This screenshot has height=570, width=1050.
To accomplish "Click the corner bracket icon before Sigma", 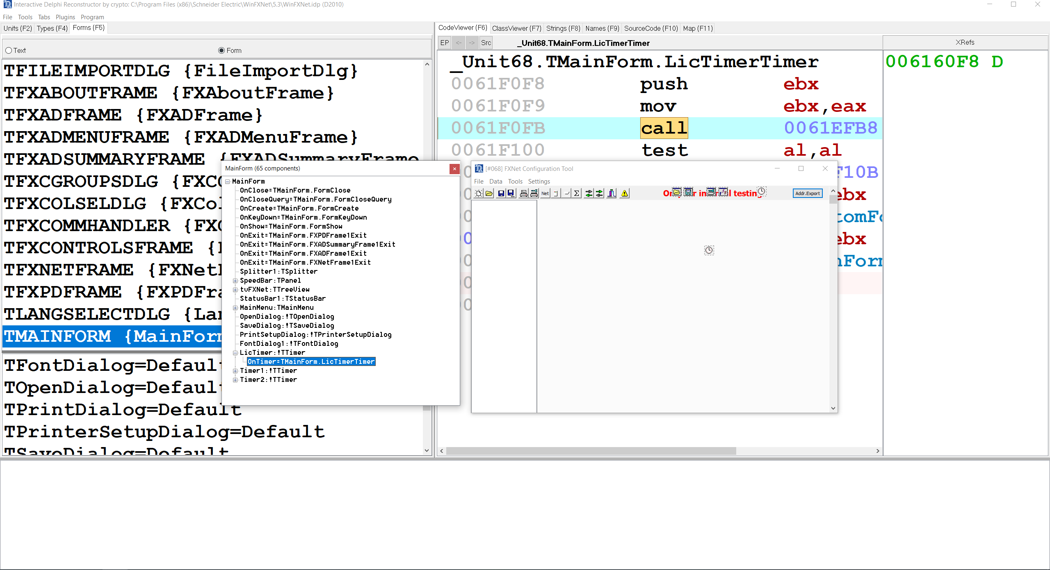I will point(566,193).
